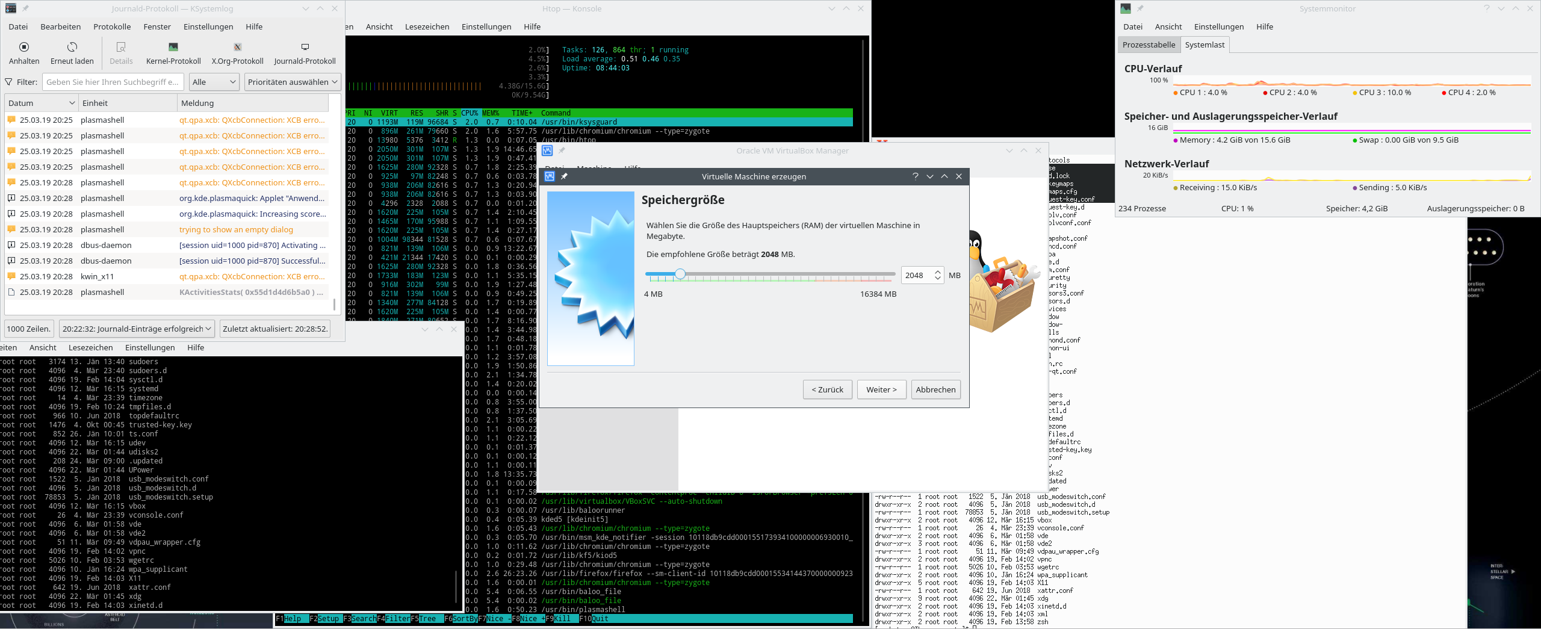Screen dimensions: 1541x629
Task: Click F6 SortBy in the htop footer
Action: (461, 619)
